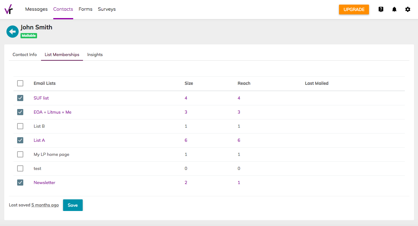Click the VerticalResponse logo icon

(9, 9)
